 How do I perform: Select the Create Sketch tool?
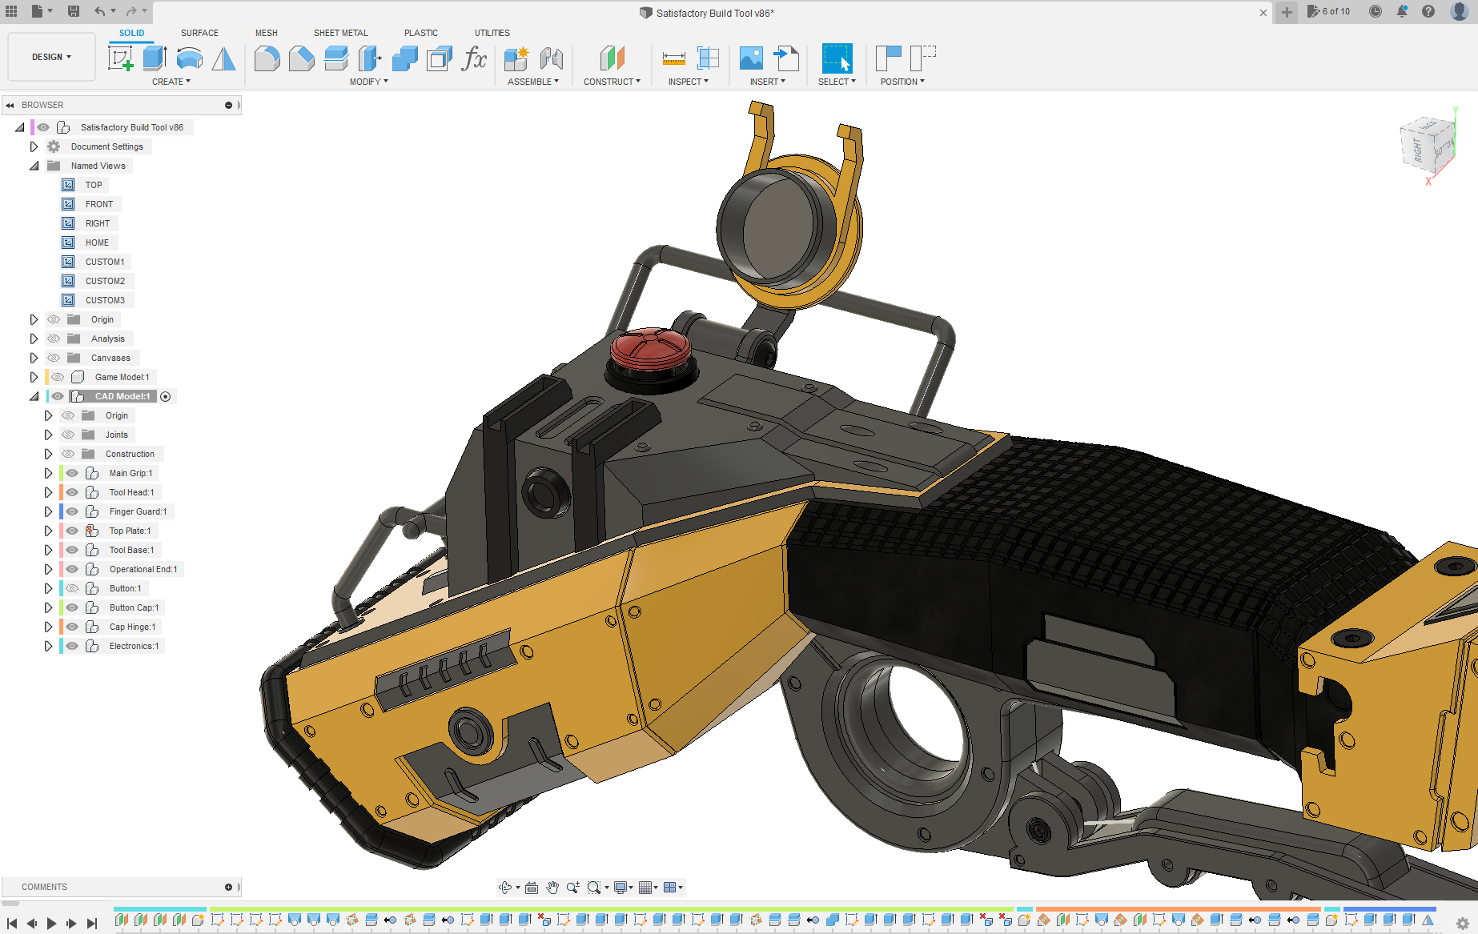pos(120,58)
